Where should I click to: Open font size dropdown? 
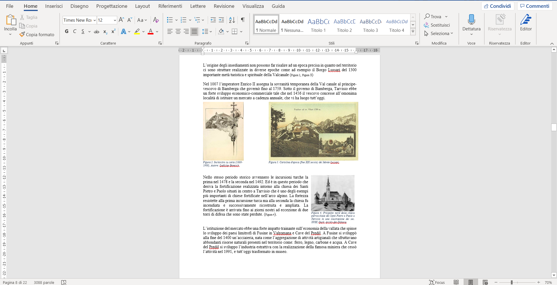115,20
